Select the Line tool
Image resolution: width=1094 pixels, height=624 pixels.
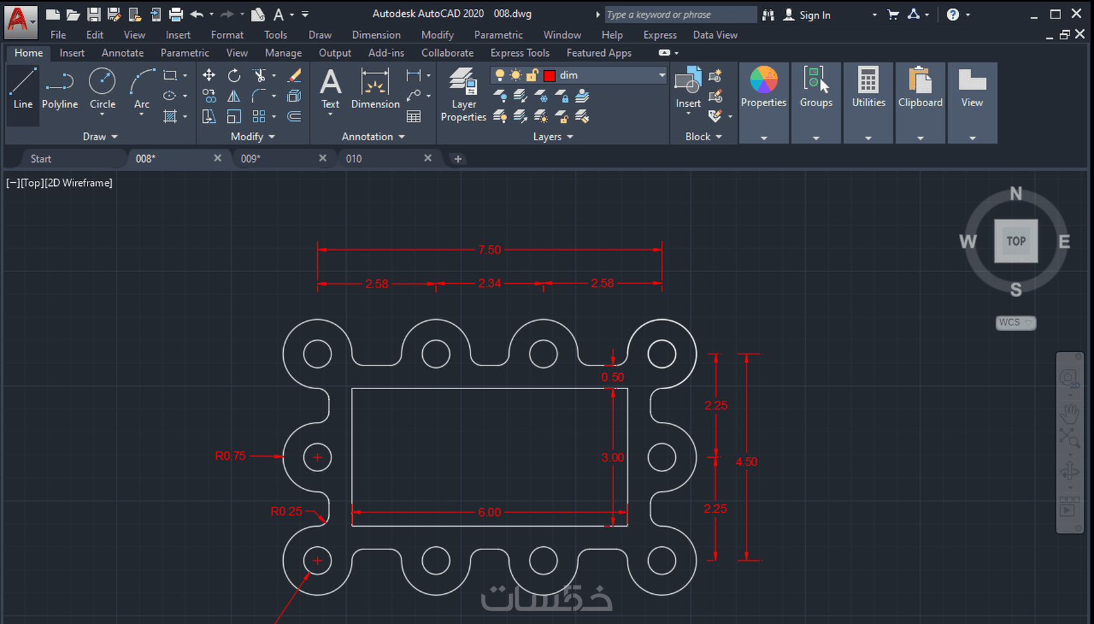(x=23, y=89)
